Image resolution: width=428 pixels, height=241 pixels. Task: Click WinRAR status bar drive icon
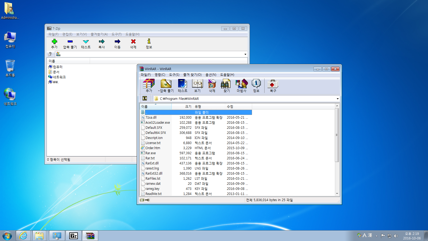(x=142, y=200)
